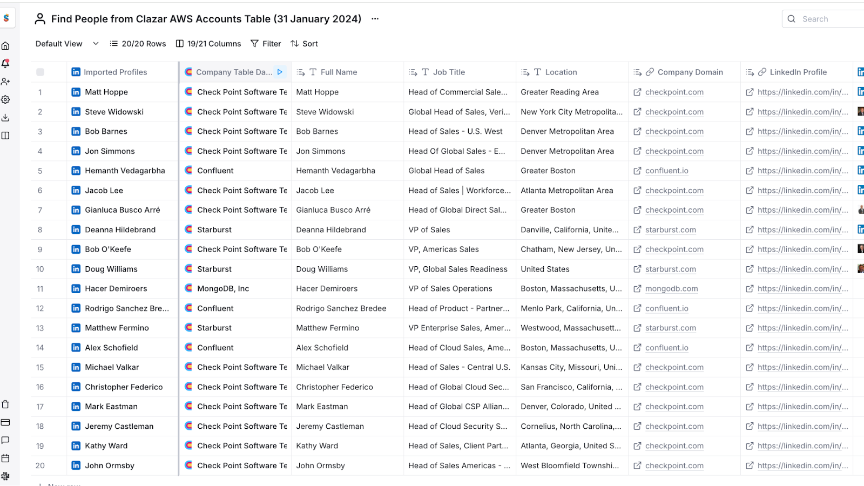The image size is (864, 486).
Task: Open the checkpoint.com link in row 1
Action: tap(674, 92)
